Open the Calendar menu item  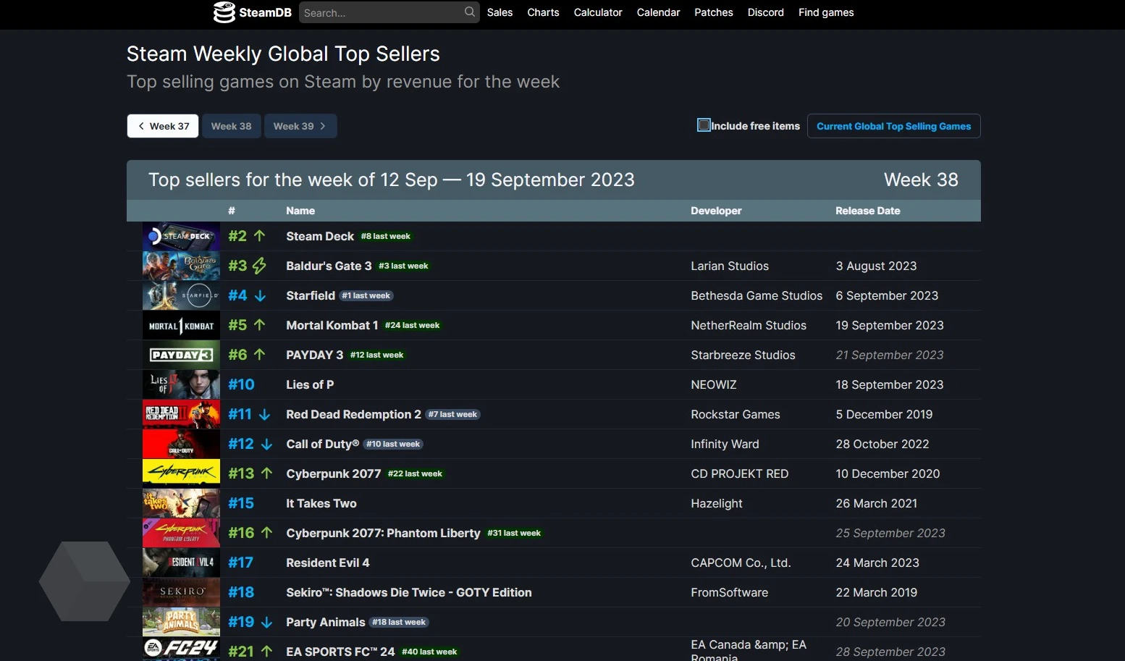point(658,12)
